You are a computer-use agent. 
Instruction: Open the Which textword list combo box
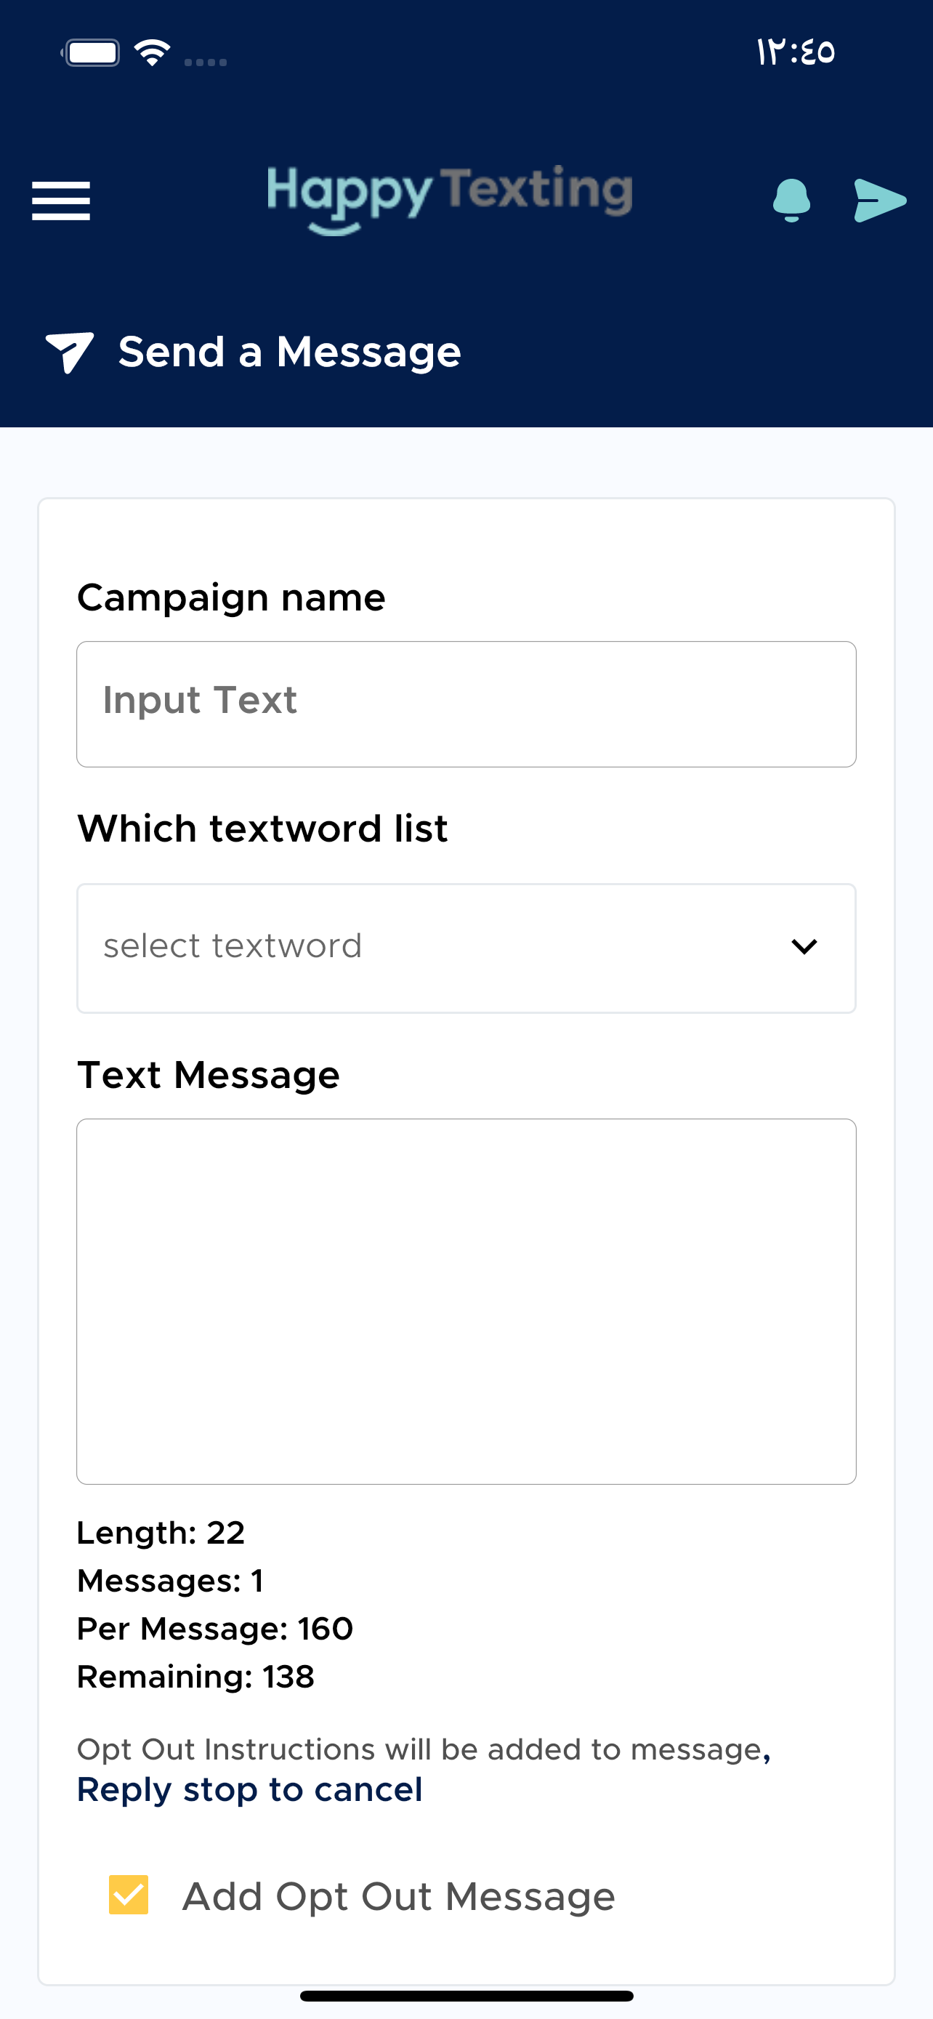(x=466, y=948)
